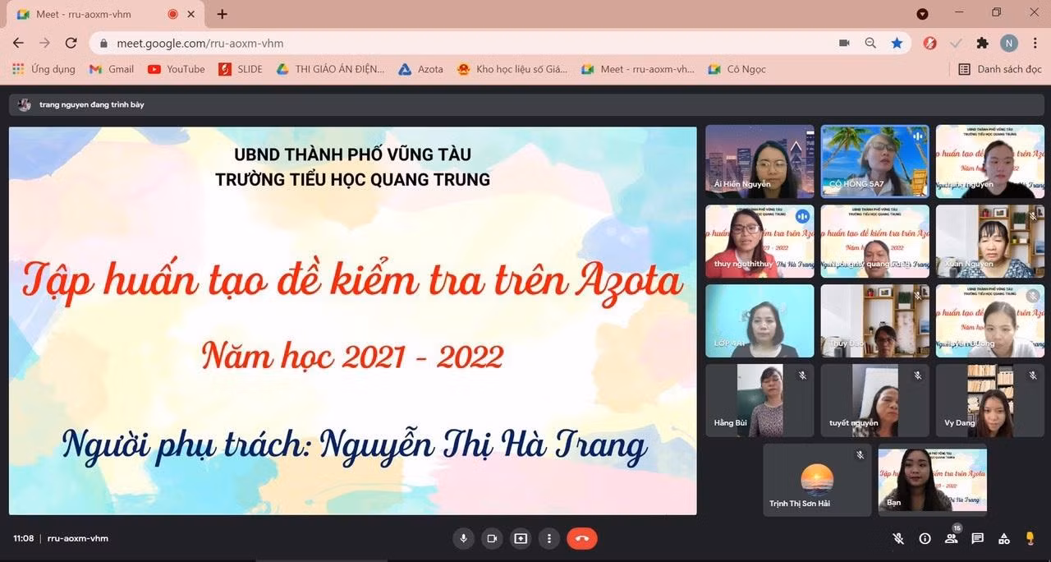Viewport: 1051px width, 562px height.
Task: Select Xuân Nguyen video tile
Action: [990, 241]
